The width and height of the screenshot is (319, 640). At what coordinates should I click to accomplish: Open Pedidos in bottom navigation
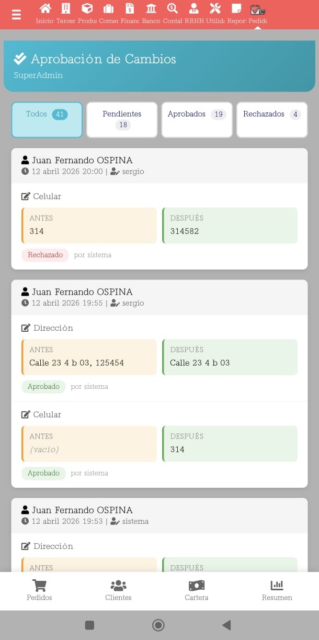click(x=39, y=590)
